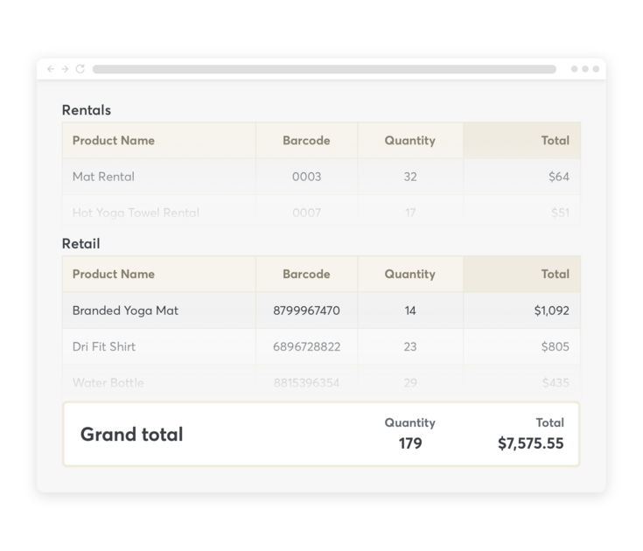Select the Branded Yoga Mat row
The height and width of the screenshot is (551, 643).
[125, 310]
